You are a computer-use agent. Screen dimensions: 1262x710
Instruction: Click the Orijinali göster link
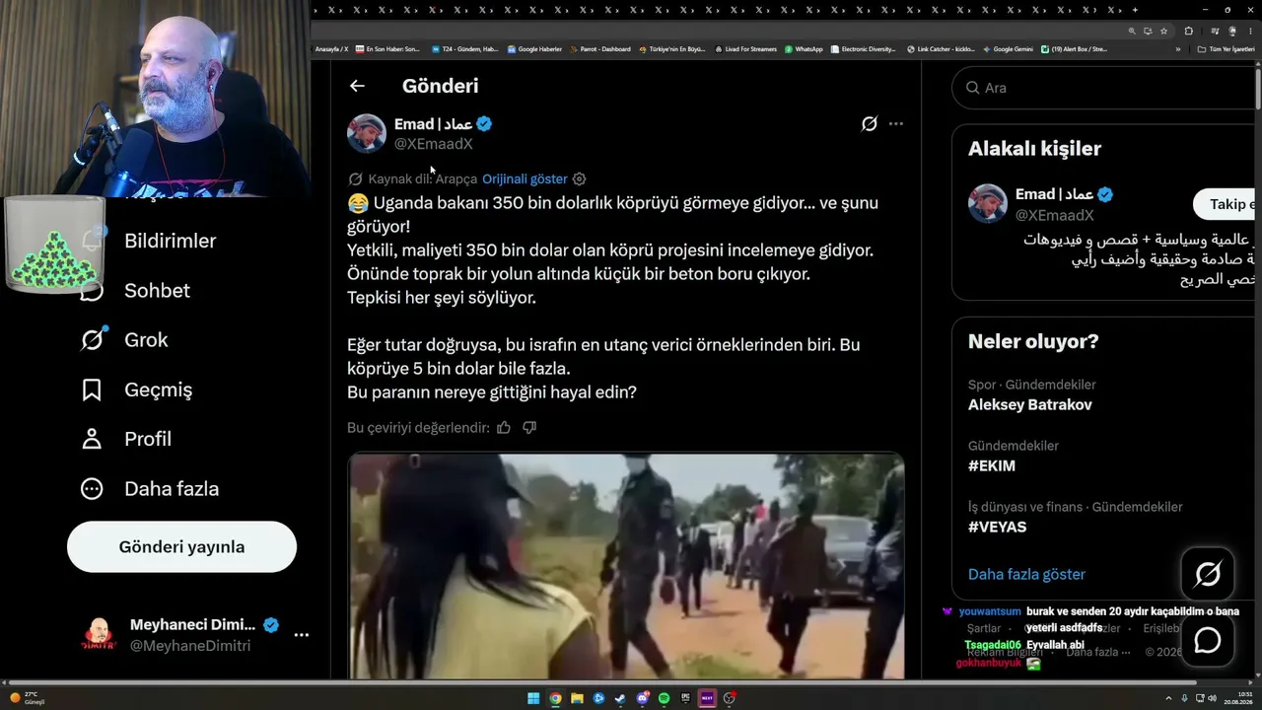[525, 179]
